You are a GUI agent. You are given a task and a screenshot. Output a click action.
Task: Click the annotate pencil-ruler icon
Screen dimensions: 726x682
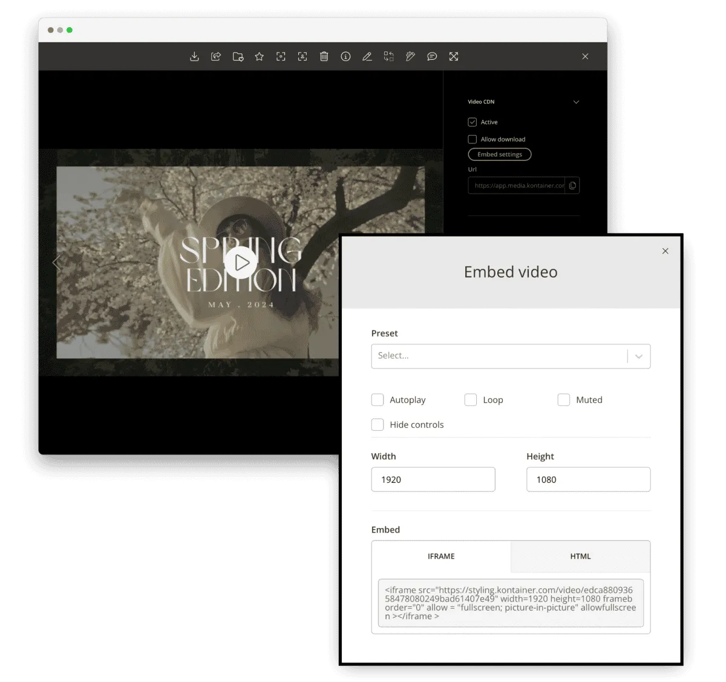coord(410,56)
